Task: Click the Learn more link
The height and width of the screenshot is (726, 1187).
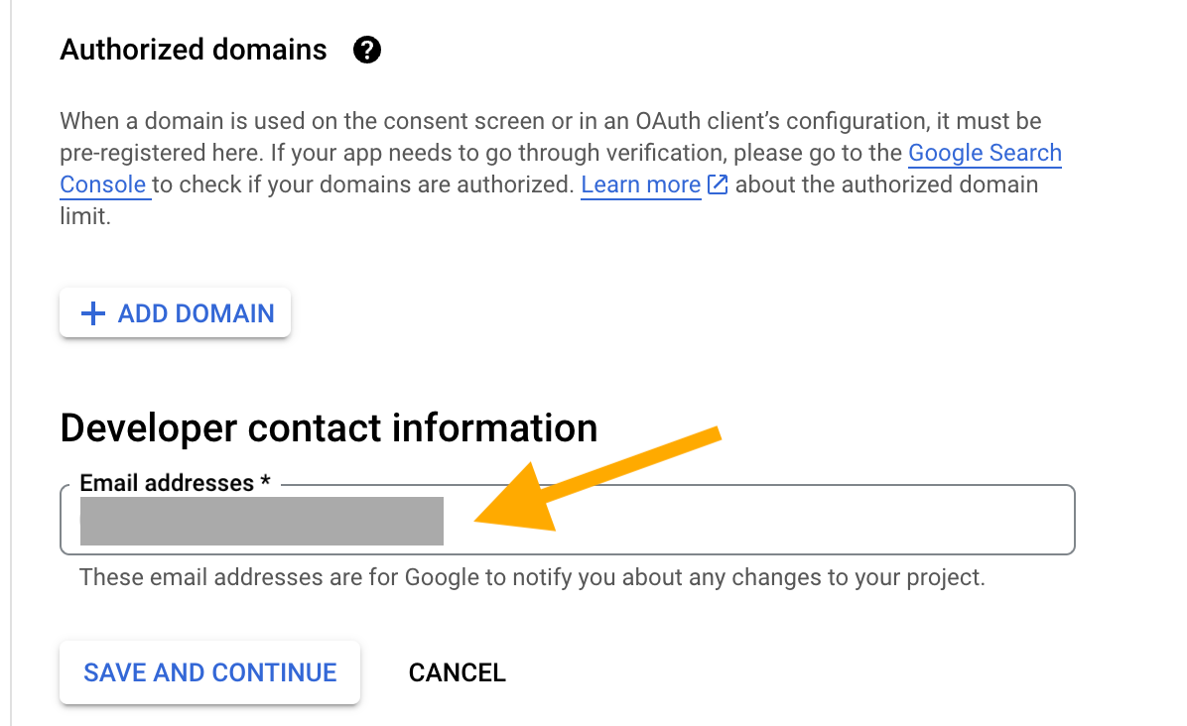Action: pos(640,184)
